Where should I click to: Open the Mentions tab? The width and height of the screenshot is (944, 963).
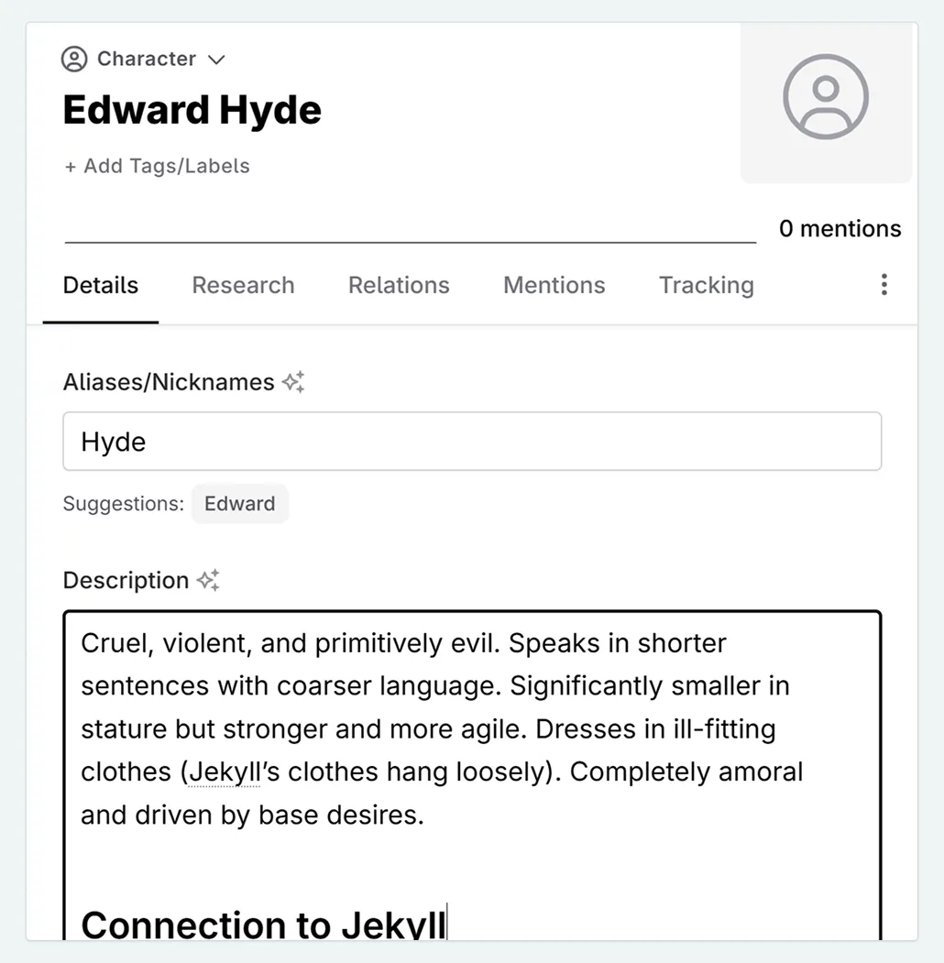tap(553, 285)
